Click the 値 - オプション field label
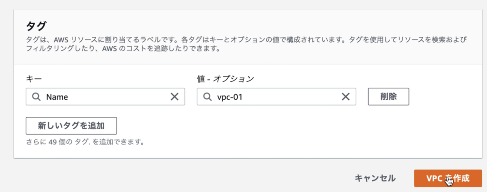 225,79
